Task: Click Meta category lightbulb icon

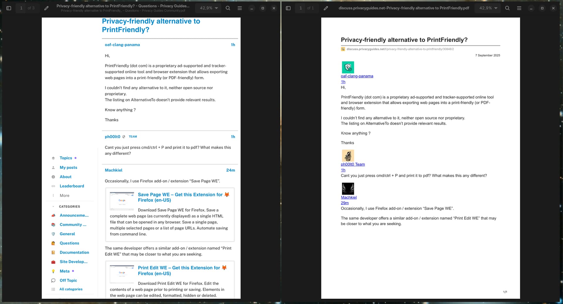Action: [x=53, y=271]
